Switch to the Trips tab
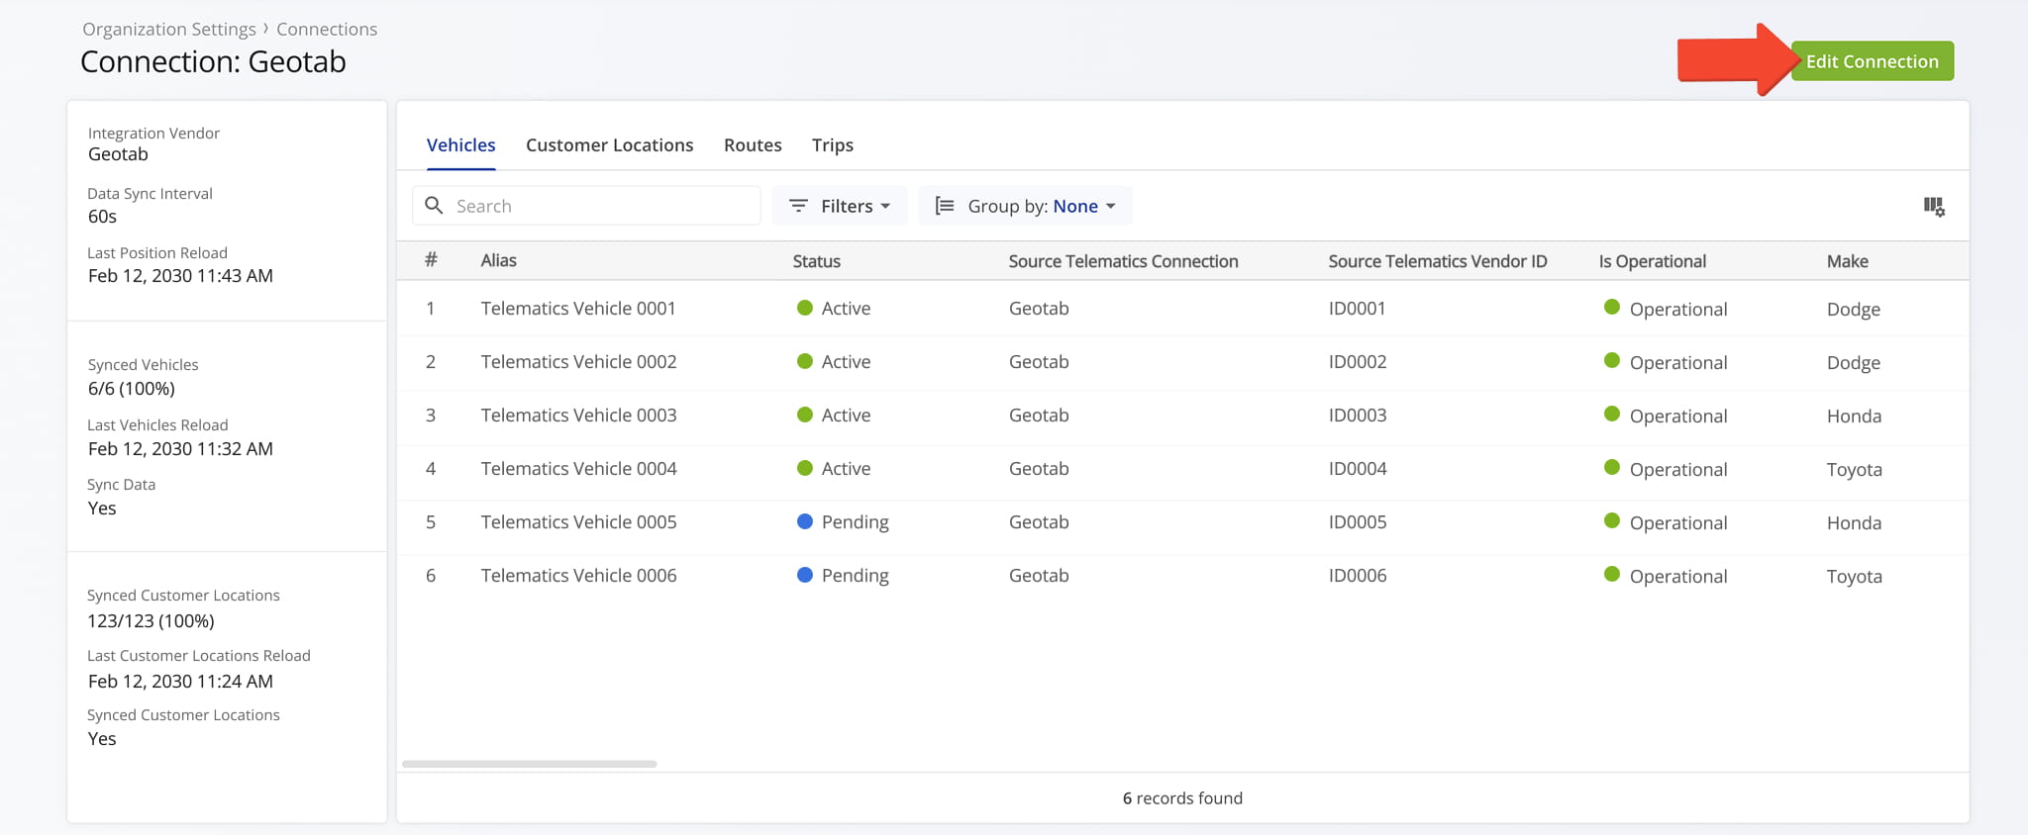 pos(833,145)
